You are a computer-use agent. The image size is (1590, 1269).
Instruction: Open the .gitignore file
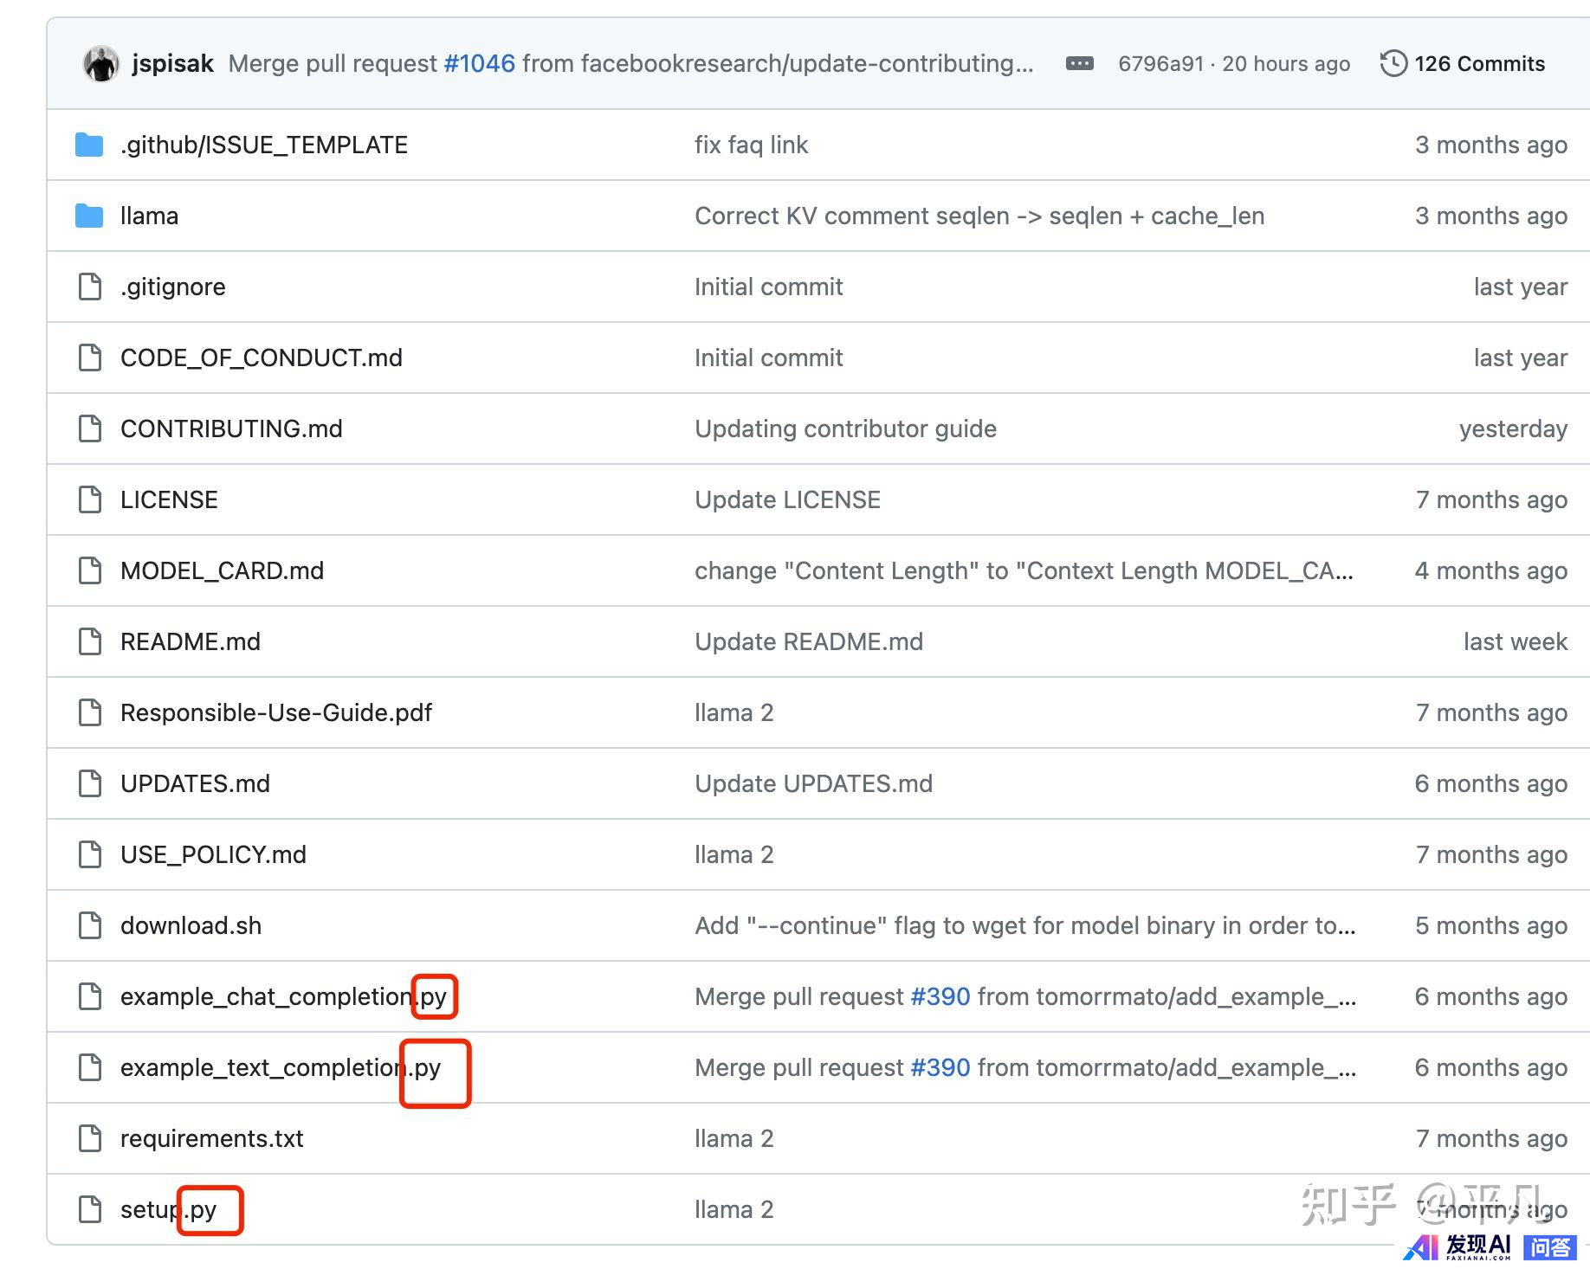172,287
